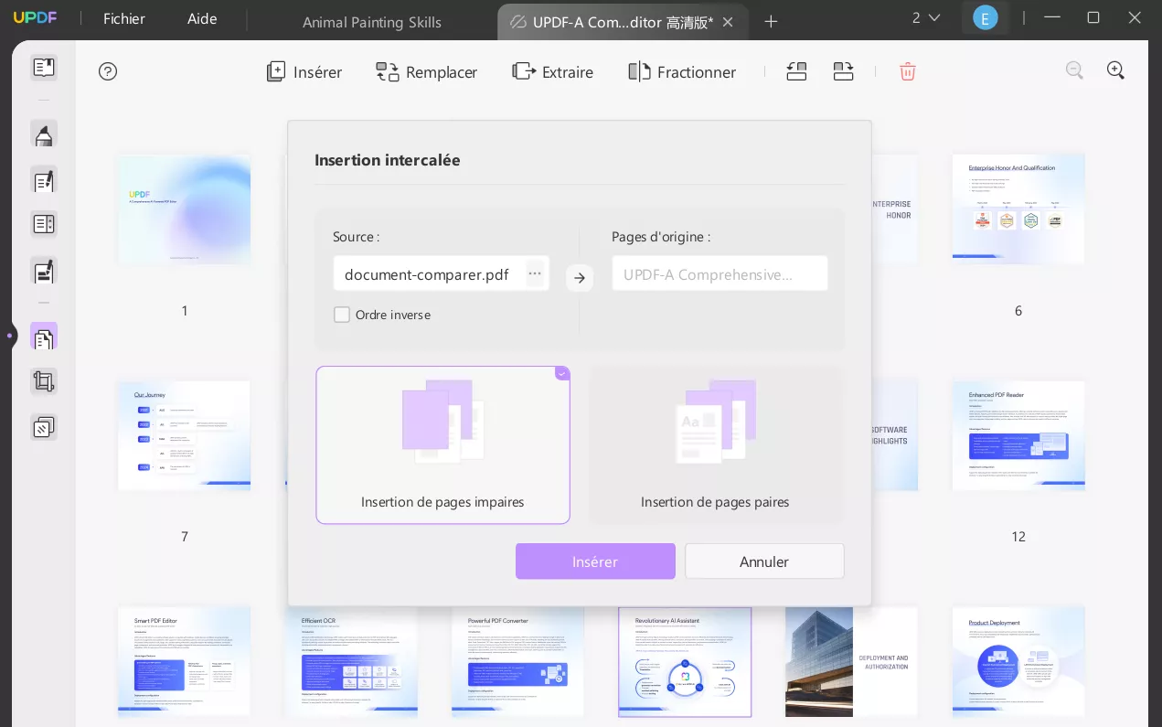
Task: Select page 1 thumbnail
Action: (x=184, y=209)
